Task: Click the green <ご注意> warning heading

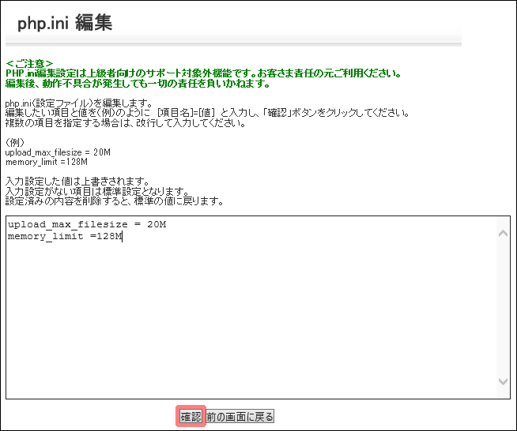Action: (29, 63)
